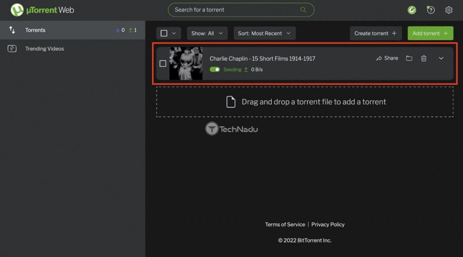463x257 pixels.
Task: Open the Terms of Service link
Action: point(285,225)
